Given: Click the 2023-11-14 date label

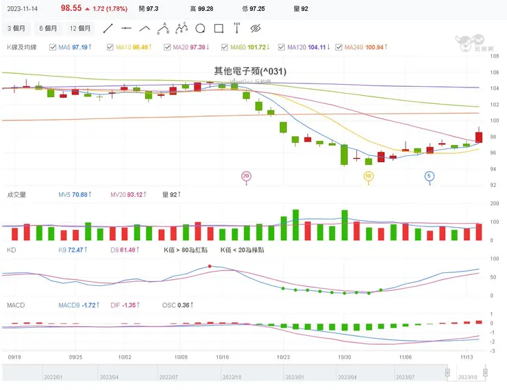Looking at the screenshot, I should click(23, 9).
